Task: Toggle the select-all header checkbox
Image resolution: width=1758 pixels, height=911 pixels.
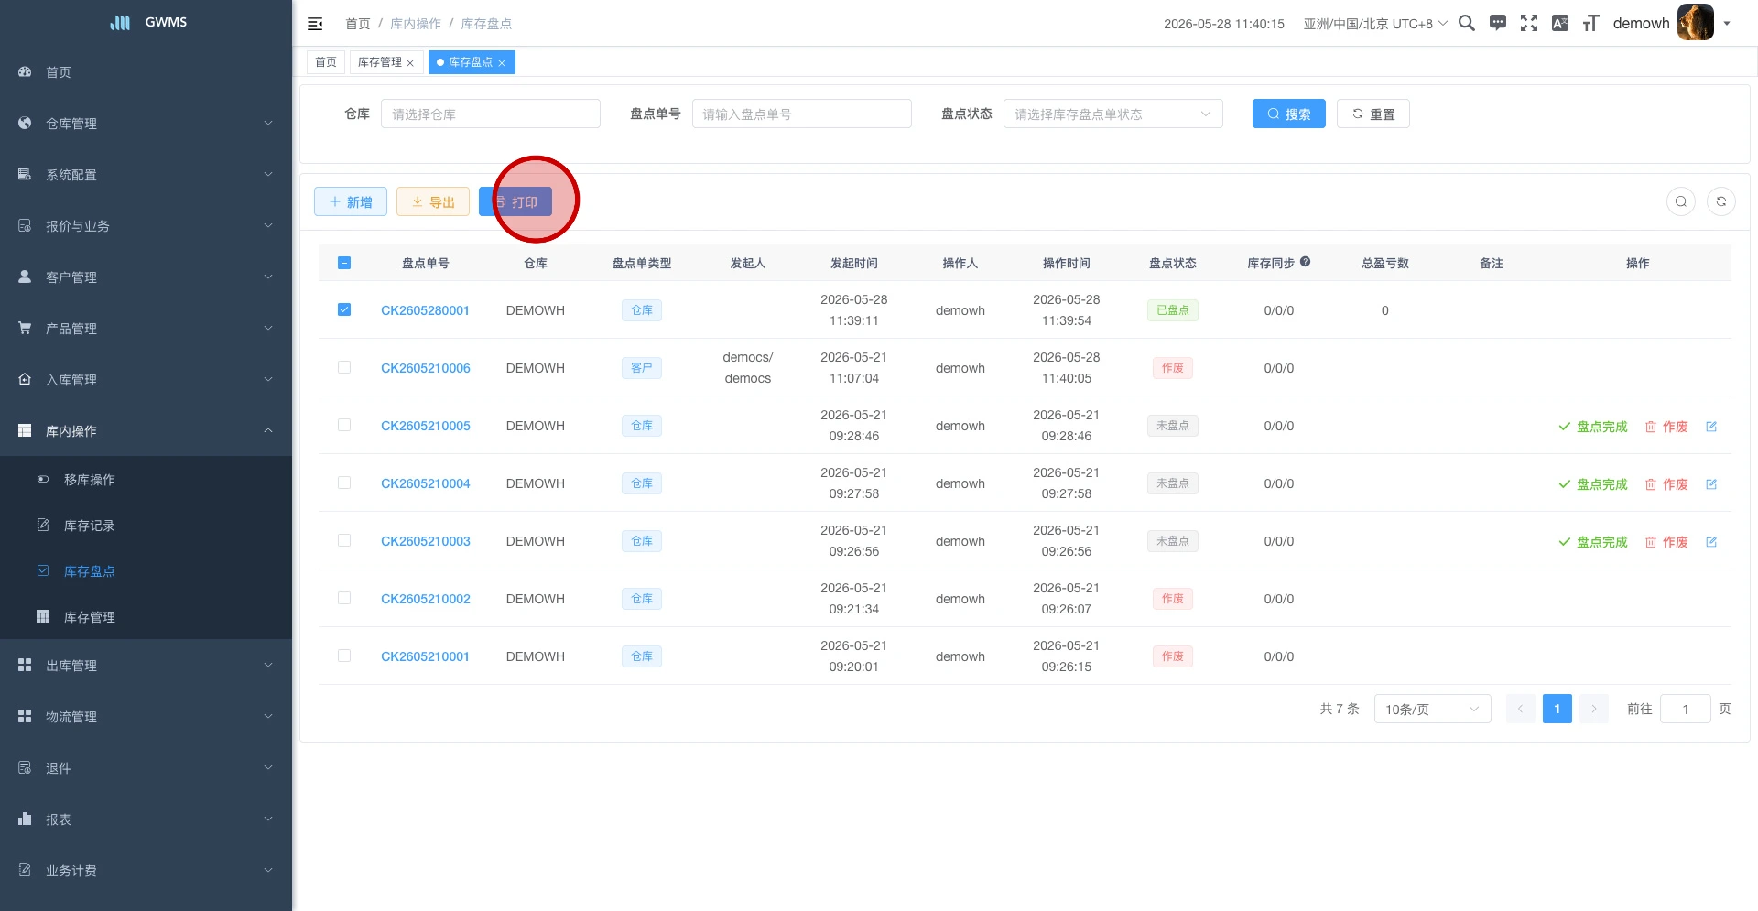Action: (344, 263)
